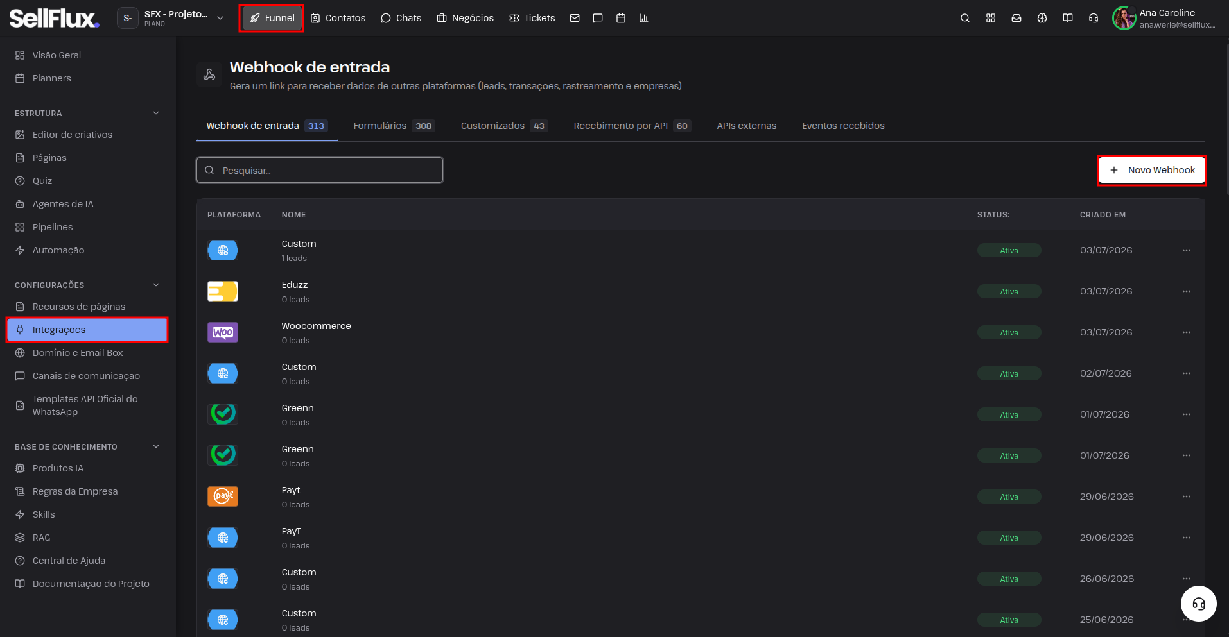Switch to the Formulários tab
The width and height of the screenshot is (1229, 637).
[x=394, y=126]
